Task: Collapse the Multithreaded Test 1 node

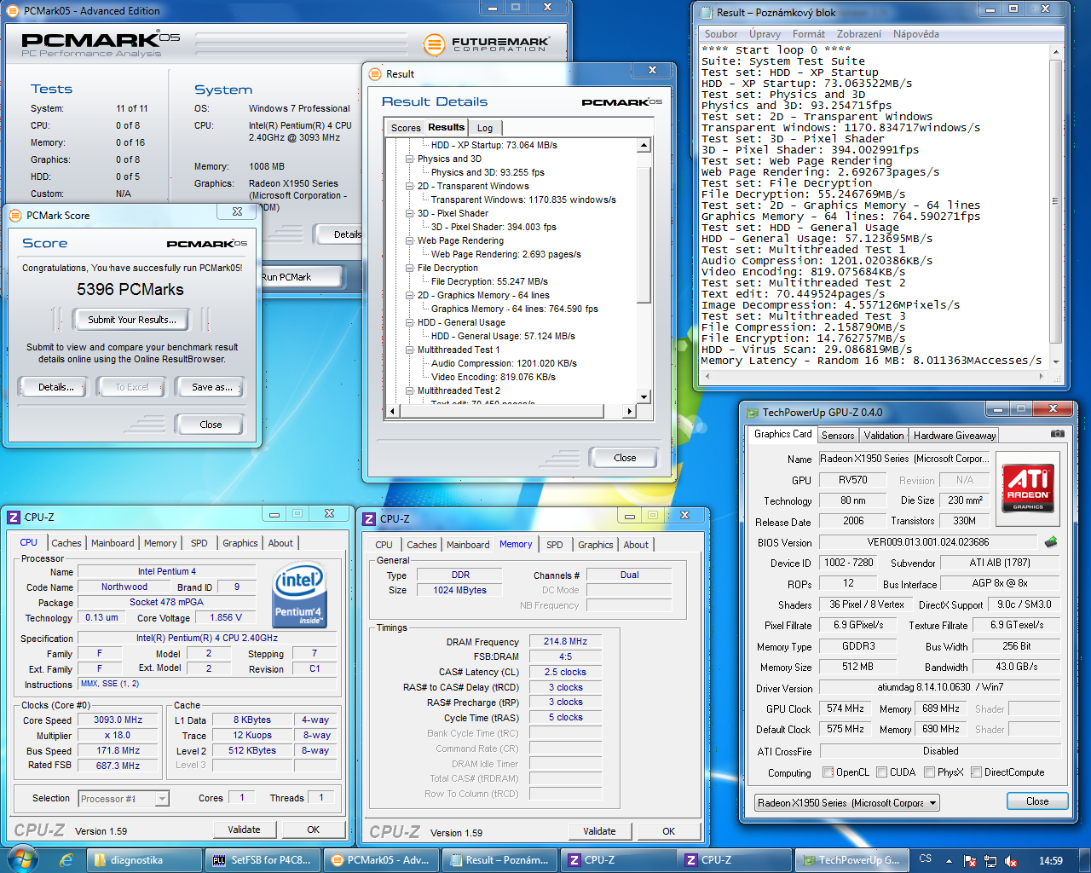Action: [409, 350]
